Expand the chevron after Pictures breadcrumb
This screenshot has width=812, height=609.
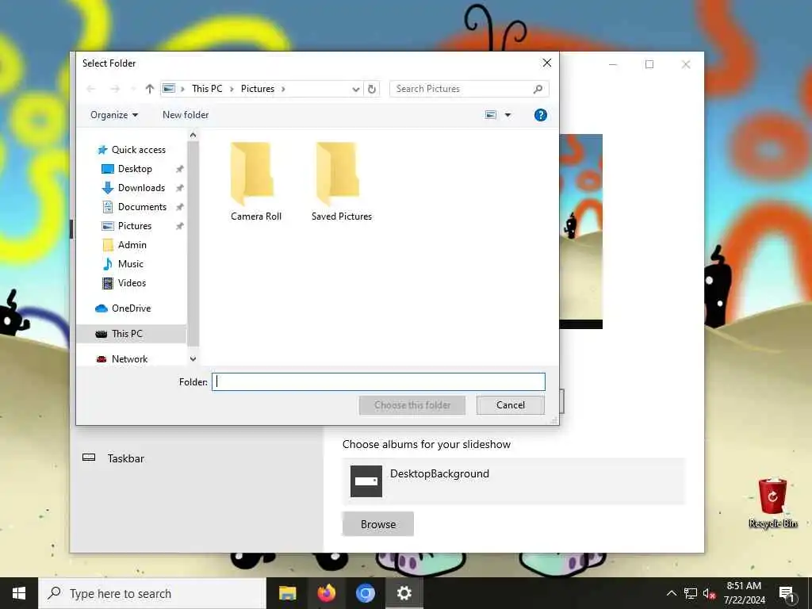[283, 89]
